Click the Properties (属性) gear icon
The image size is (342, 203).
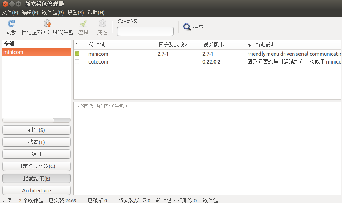click(102, 23)
